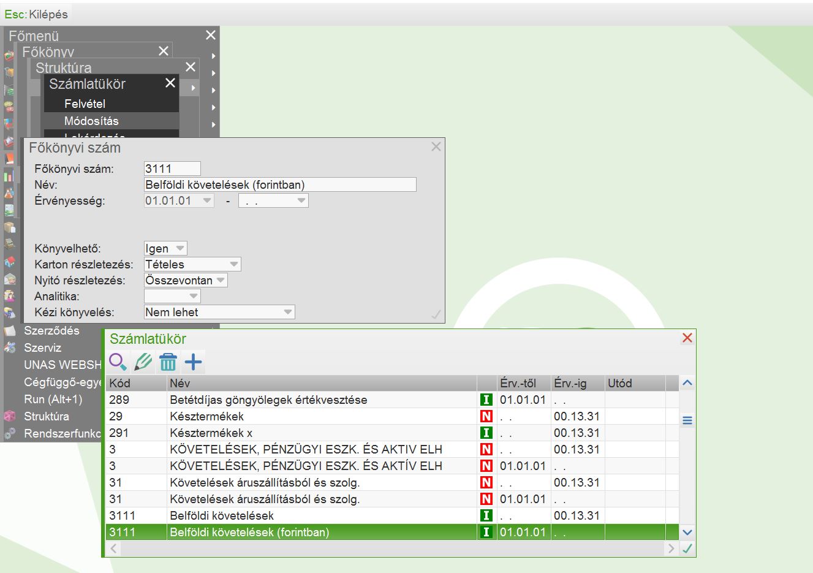This screenshot has width=813, height=573.
Task: Click the trash delete icon in Számlatükör
Action: tap(168, 362)
